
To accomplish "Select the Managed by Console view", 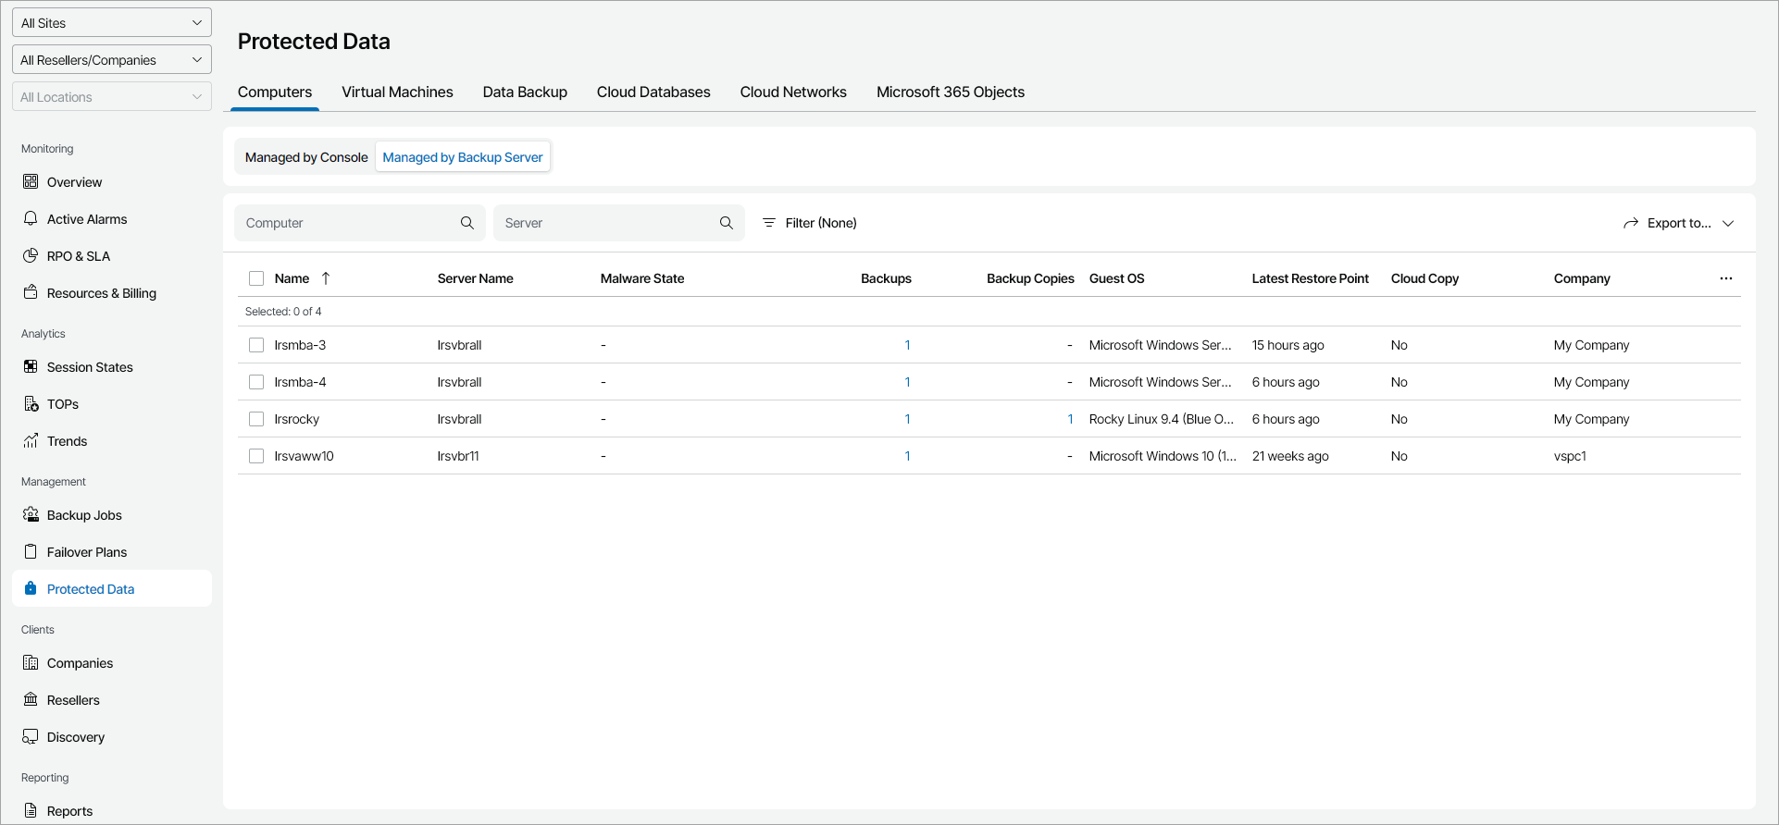I will 306,157.
